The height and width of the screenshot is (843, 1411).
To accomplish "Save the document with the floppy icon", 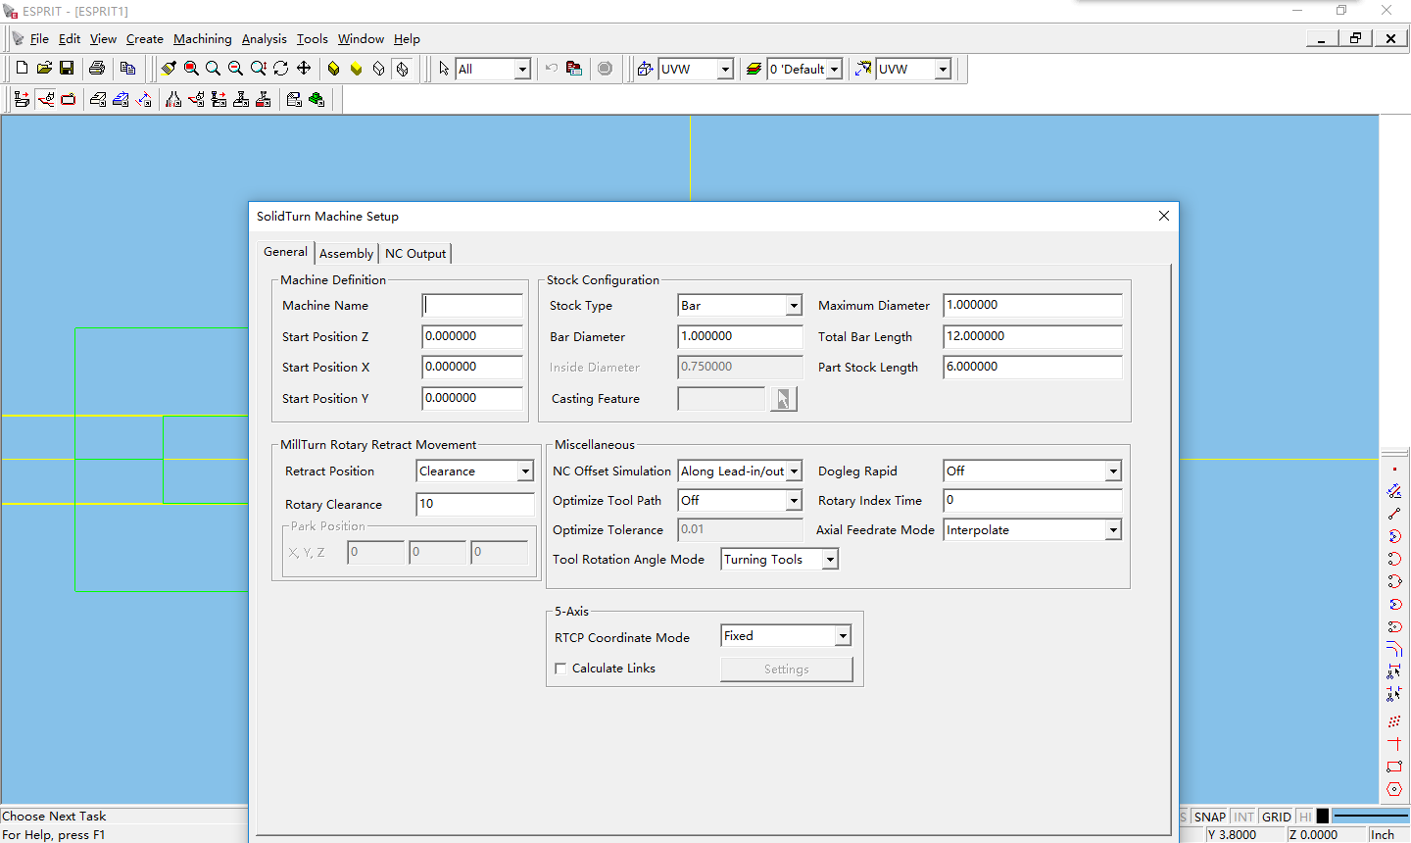I will (67, 69).
